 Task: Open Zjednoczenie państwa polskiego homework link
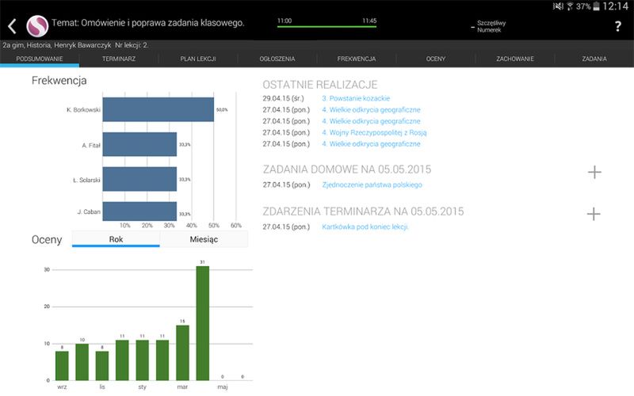(x=372, y=185)
